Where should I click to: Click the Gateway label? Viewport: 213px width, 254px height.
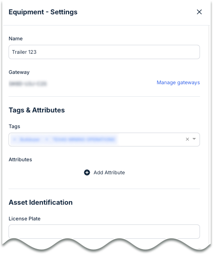[19, 72]
